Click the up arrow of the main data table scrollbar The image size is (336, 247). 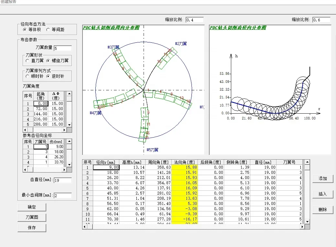point(307,162)
